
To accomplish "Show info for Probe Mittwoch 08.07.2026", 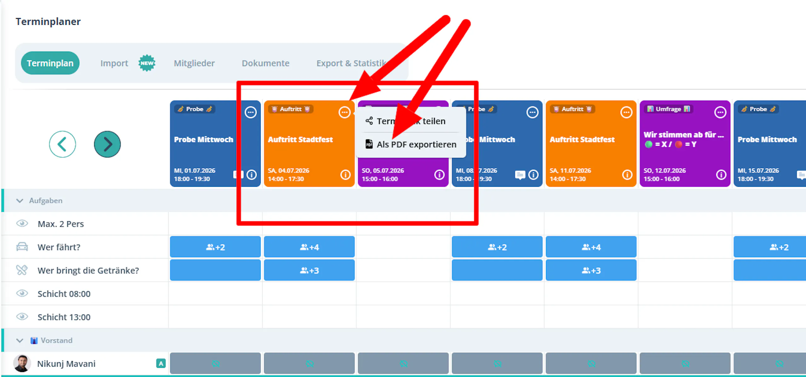I will click(533, 175).
